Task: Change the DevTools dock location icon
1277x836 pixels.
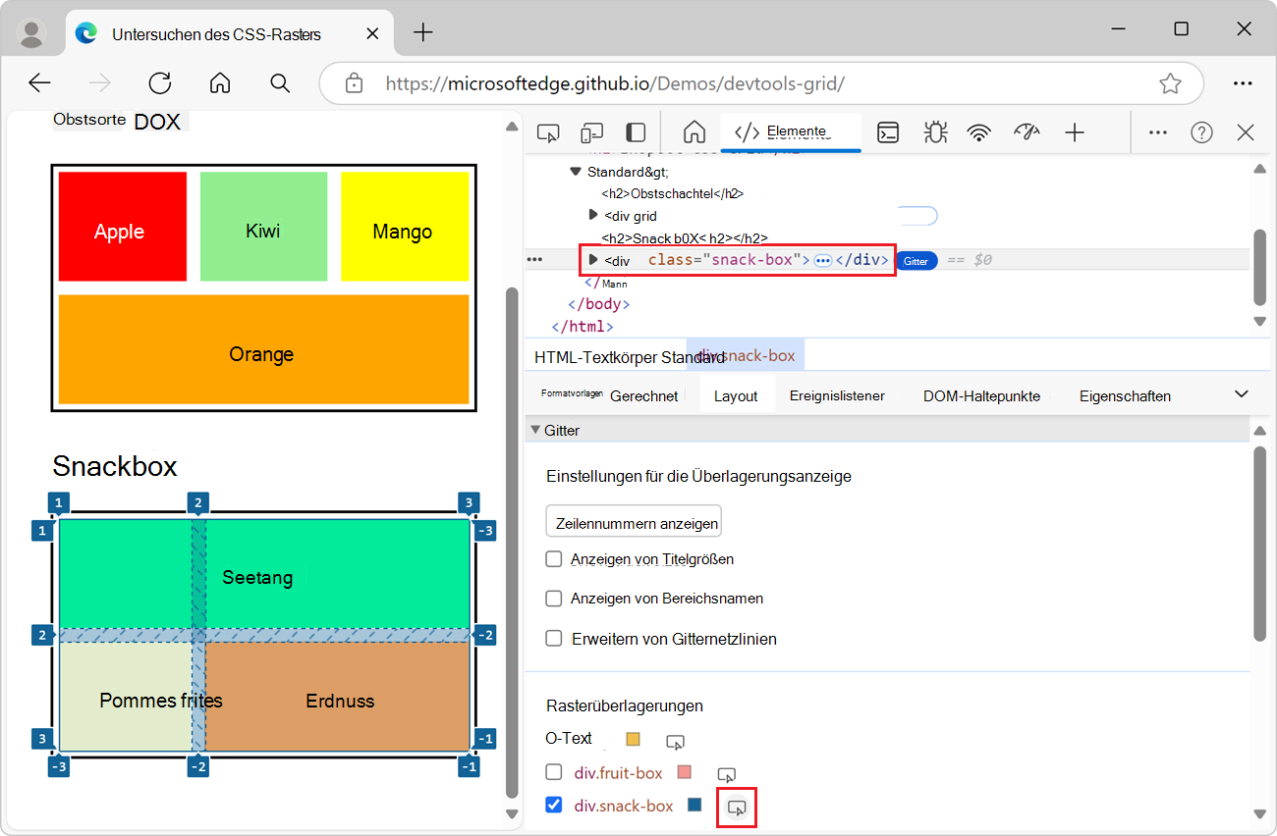Action: click(634, 131)
